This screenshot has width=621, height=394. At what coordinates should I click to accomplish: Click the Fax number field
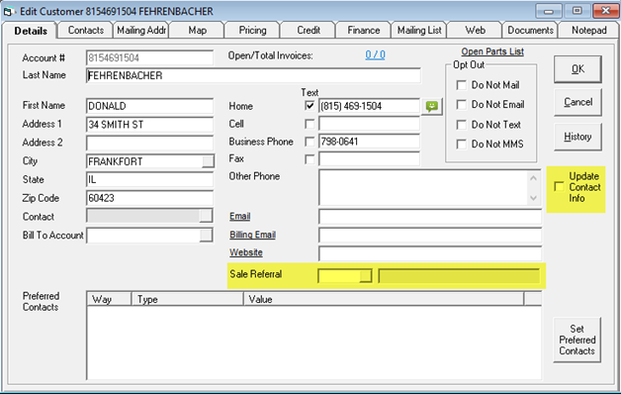pos(369,159)
